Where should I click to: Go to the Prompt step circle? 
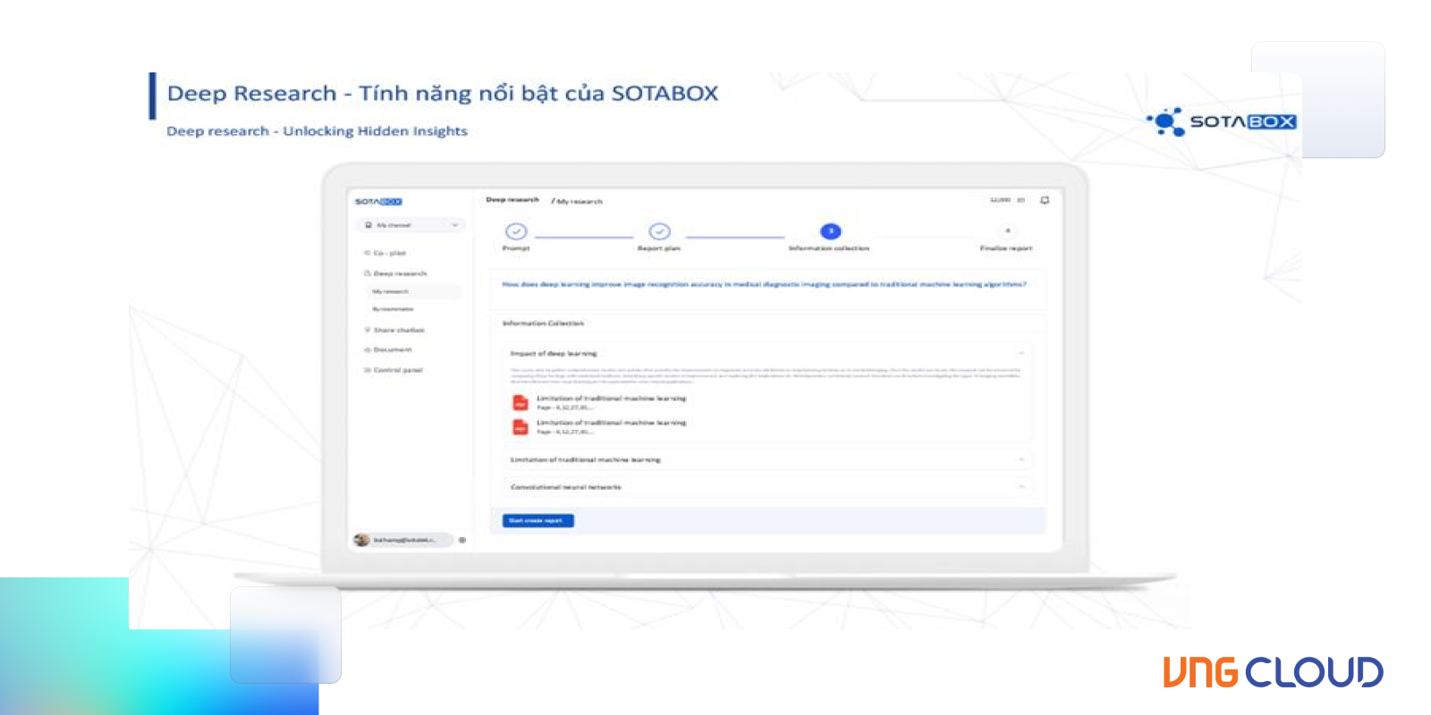click(516, 231)
